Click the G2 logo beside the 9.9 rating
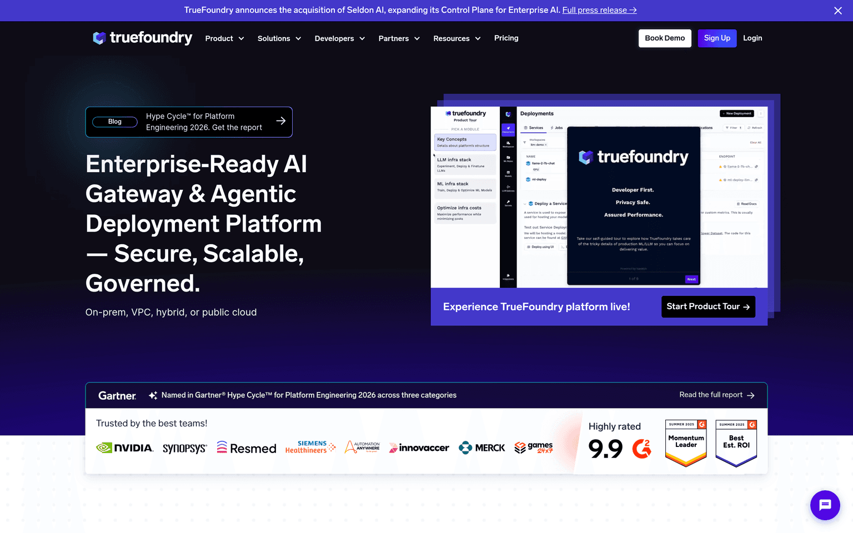Viewport: 853px width, 533px height. click(x=641, y=448)
